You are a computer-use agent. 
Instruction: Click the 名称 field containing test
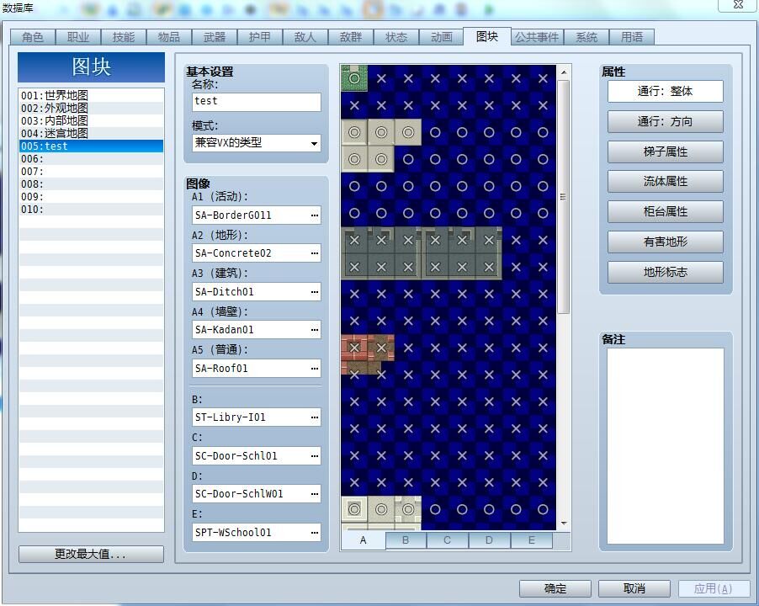click(257, 102)
